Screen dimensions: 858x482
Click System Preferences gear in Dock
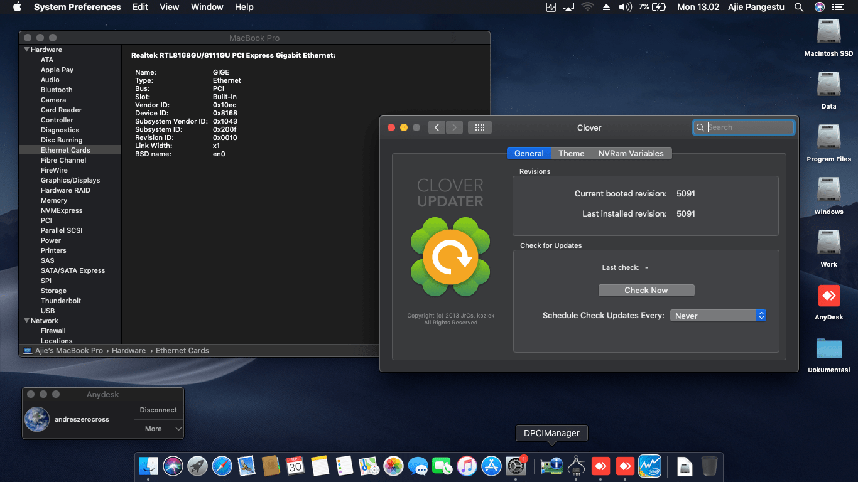click(x=516, y=466)
